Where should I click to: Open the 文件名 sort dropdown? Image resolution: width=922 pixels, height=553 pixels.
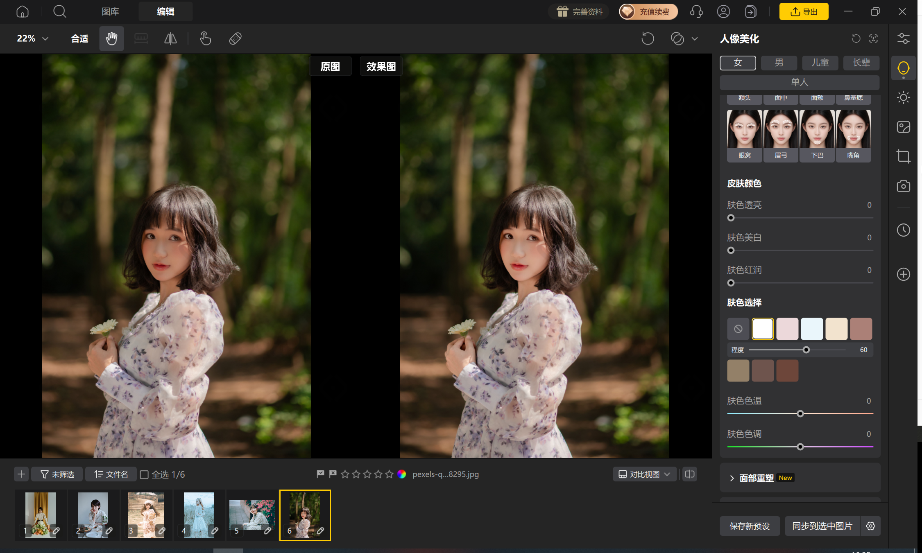point(111,474)
